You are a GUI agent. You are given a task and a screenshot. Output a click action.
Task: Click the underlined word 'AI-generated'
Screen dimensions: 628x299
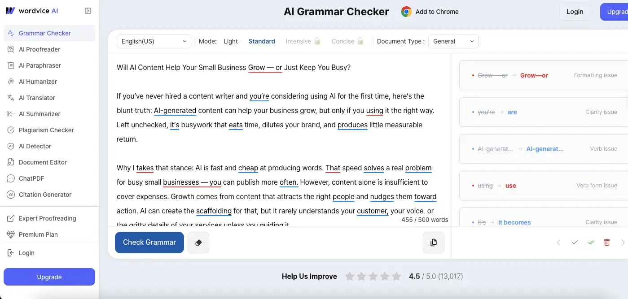pos(175,111)
